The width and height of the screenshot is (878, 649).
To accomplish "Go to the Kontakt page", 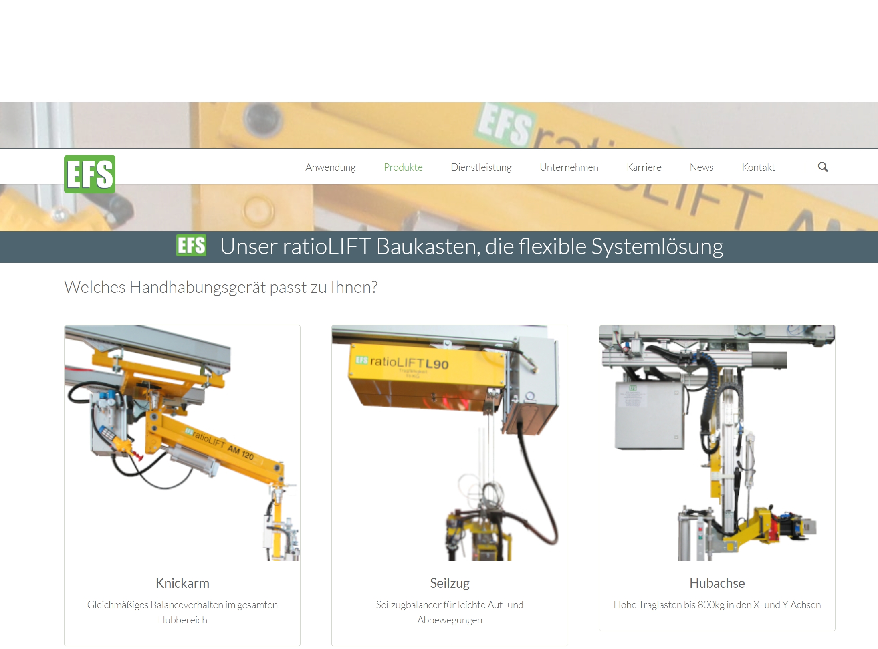I will [x=758, y=167].
